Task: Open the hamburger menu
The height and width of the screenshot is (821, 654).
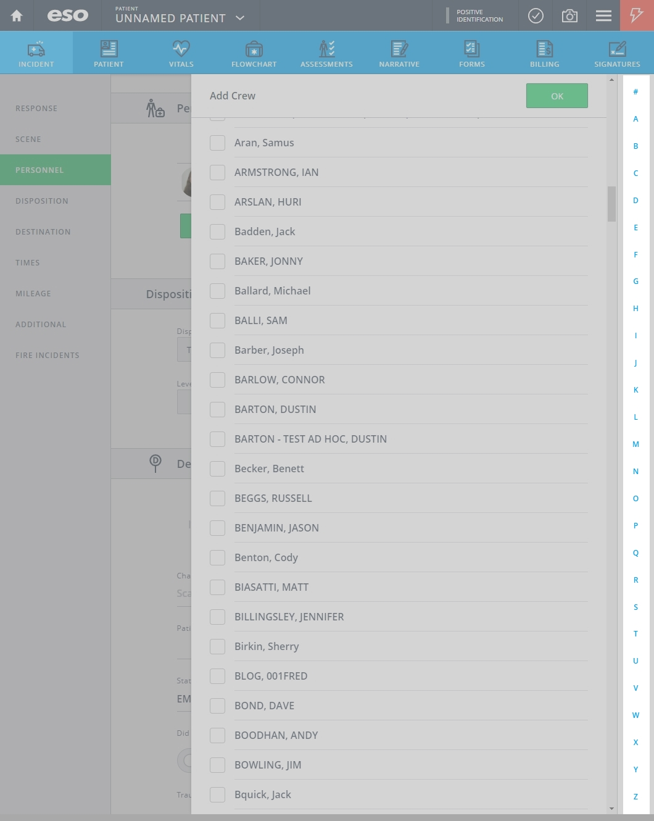Action: tap(603, 15)
